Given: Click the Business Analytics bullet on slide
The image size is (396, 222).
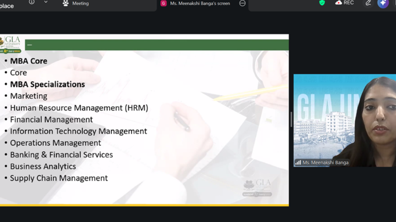Looking at the screenshot, I should click(43, 166).
